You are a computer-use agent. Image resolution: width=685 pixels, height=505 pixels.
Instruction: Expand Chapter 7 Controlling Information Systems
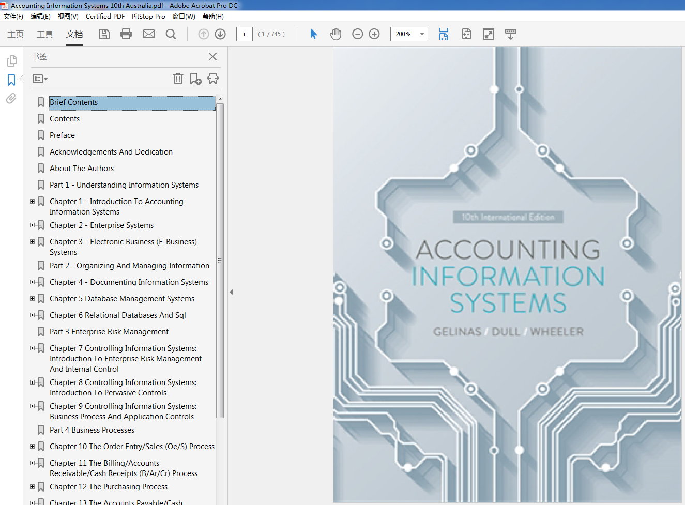pos(33,348)
